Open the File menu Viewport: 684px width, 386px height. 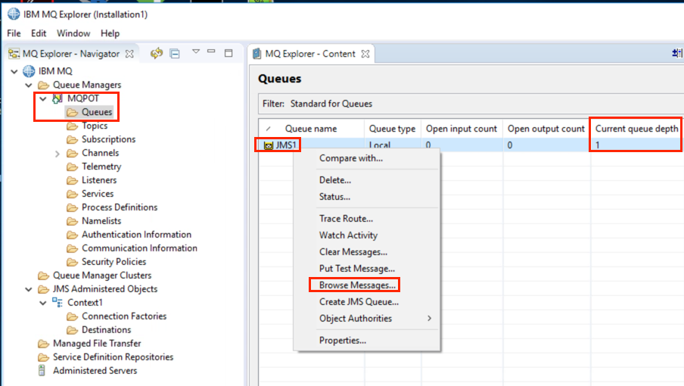coord(14,33)
